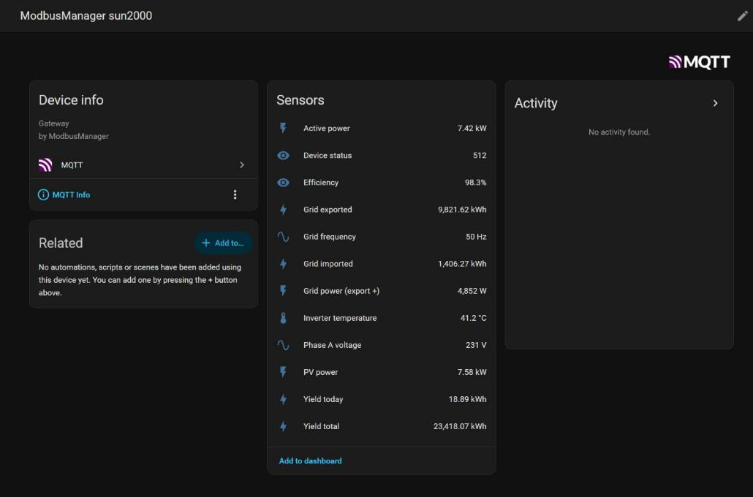Click the 'by ModbusManager' text
Screen dimensions: 753x497
pos(74,137)
